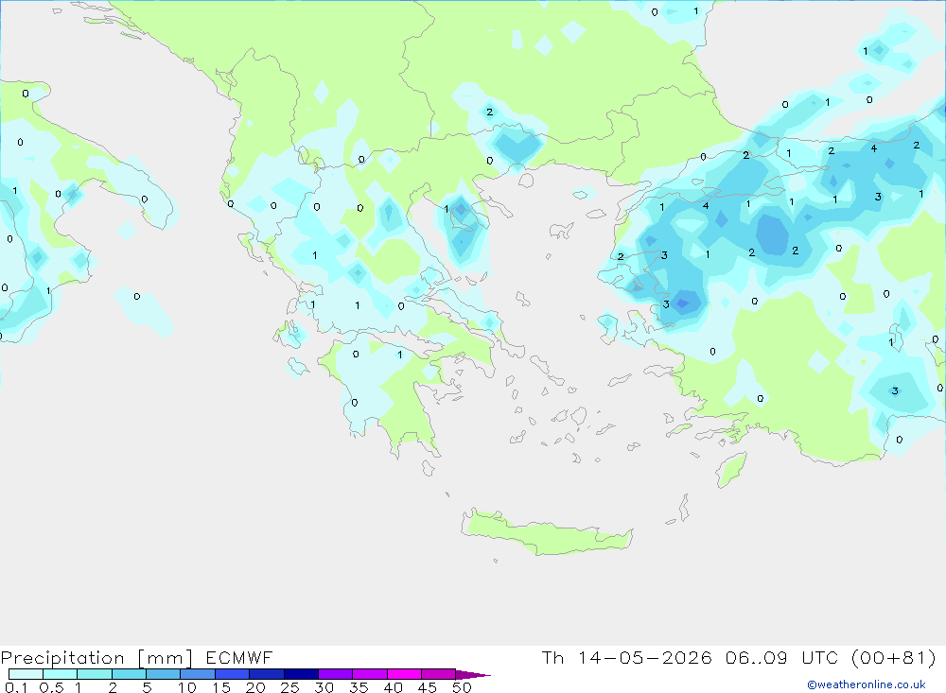Image resolution: width=946 pixels, height=693 pixels.
Task: Pick the 1–2 mm legend swatch
Action: [95, 674]
